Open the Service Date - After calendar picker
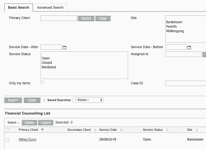 65,47
